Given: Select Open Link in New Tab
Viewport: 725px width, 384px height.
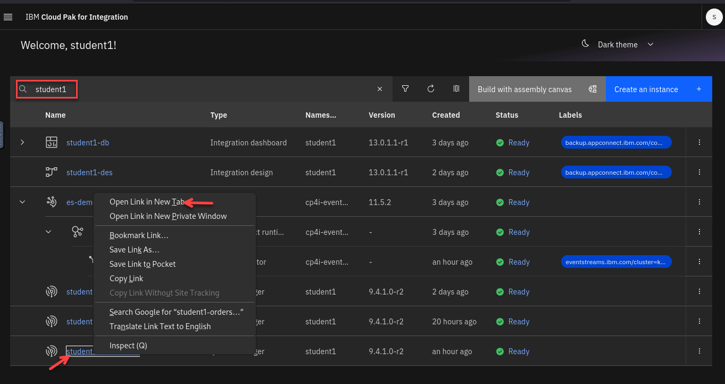Looking at the screenshot, I should point(146,202).
